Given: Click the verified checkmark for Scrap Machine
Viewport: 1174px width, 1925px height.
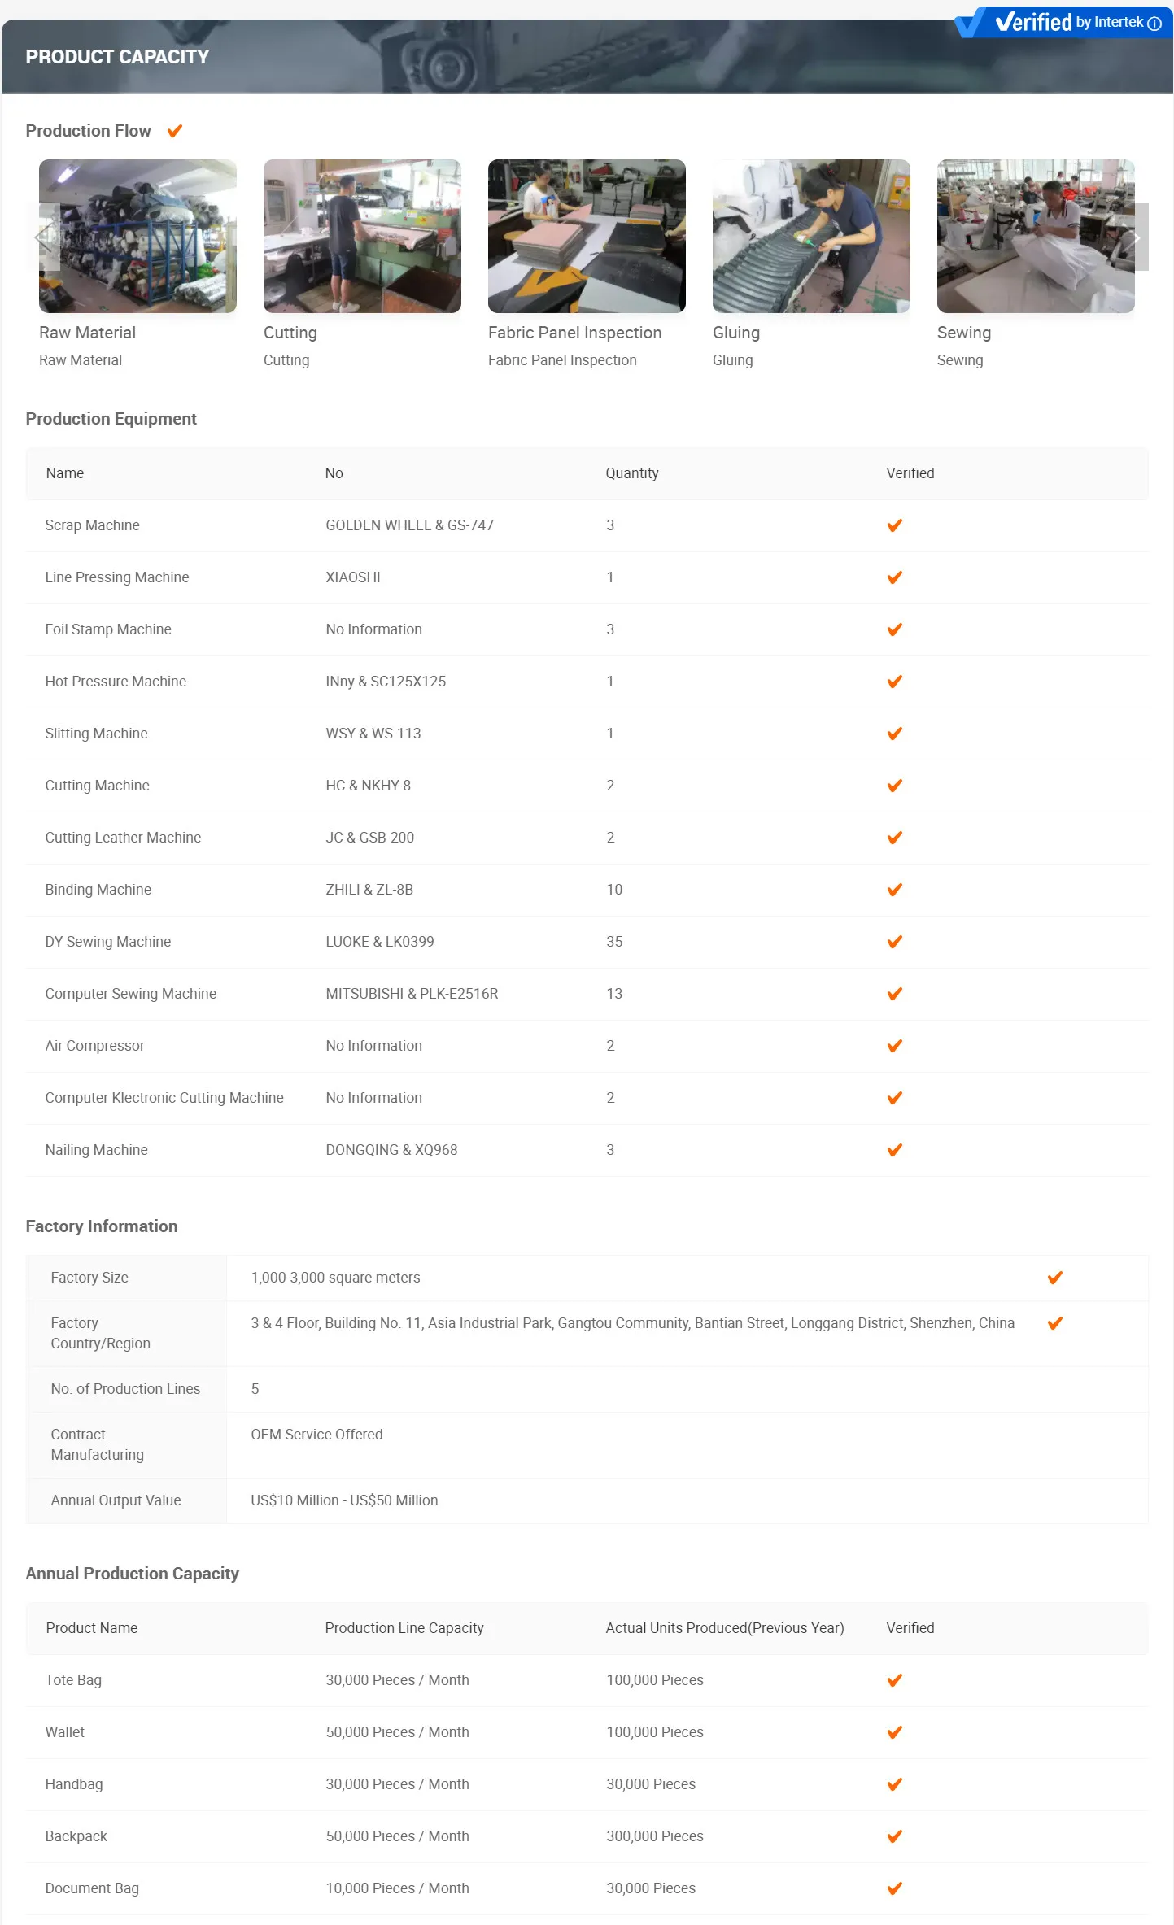Looking at the screenshot, I should tap(894, 525).
